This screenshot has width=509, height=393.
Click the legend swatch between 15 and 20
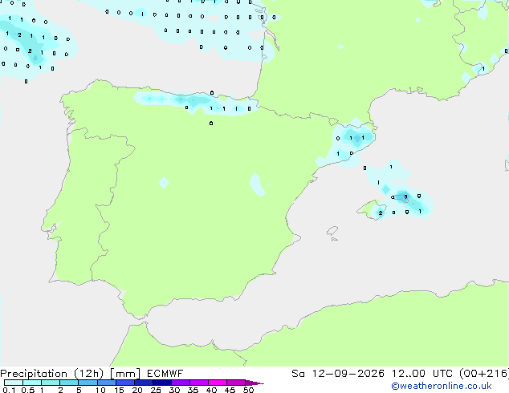click(124, 383)
